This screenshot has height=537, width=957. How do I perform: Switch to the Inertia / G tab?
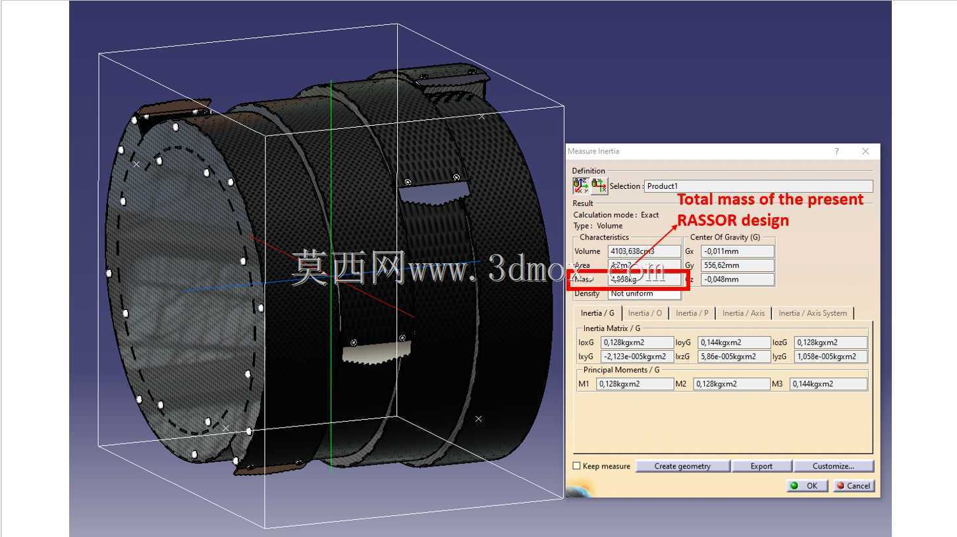[597, 313]
